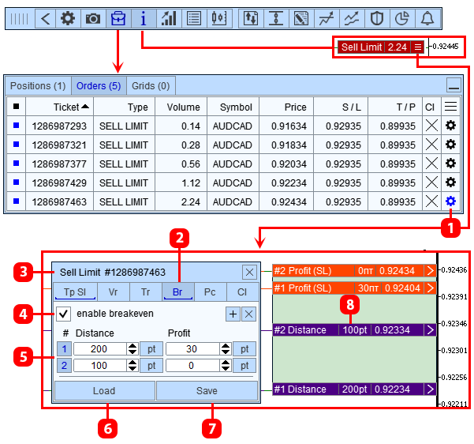The width and height of the screenshot is (474, 444).
Task: Open settings for order 1286987293
Action: (x=450, y=126)
